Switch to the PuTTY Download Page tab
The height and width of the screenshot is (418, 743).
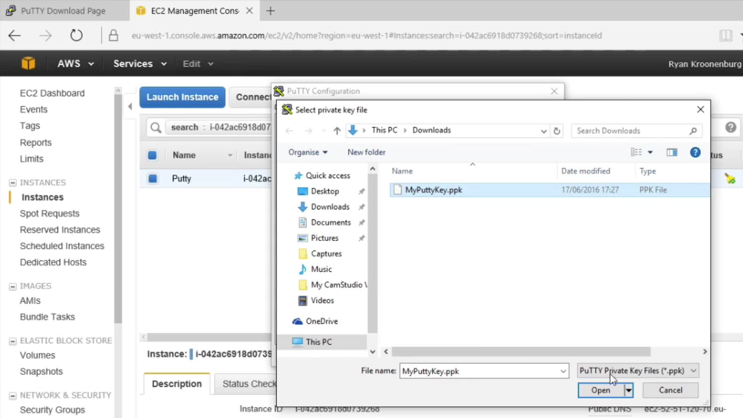(x=63, y=11)
